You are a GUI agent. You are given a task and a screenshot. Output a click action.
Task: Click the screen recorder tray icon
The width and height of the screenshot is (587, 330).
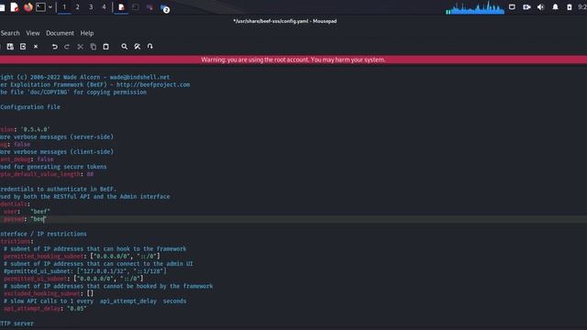tap(526, 7)
